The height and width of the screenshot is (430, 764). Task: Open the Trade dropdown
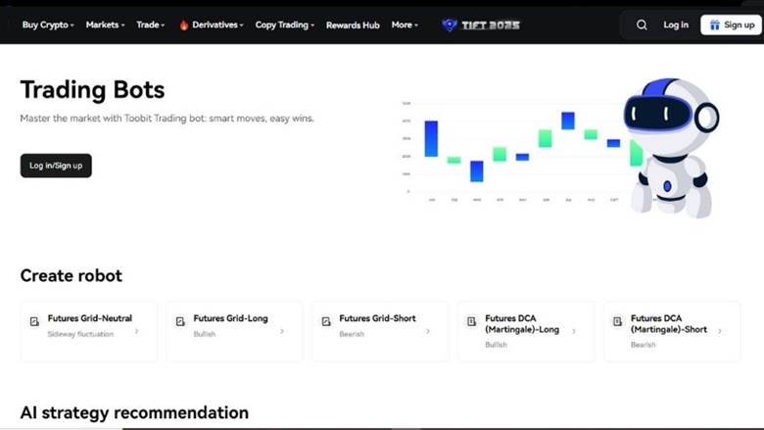[151, 24]
